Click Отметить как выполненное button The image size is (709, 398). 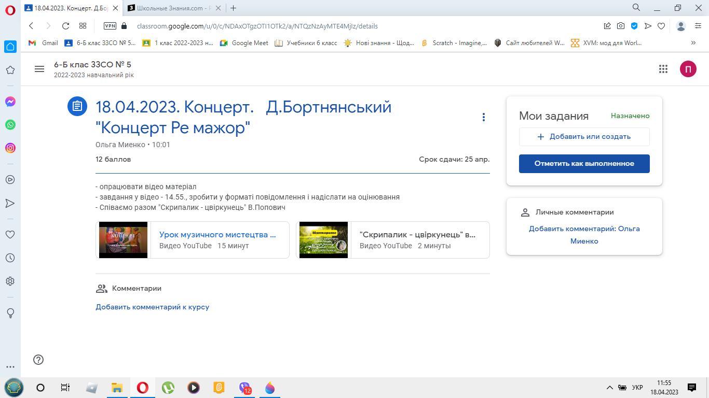point(584,164)
